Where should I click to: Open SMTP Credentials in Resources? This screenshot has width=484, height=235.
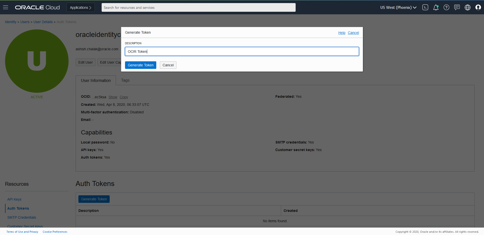tap(22, 217)
